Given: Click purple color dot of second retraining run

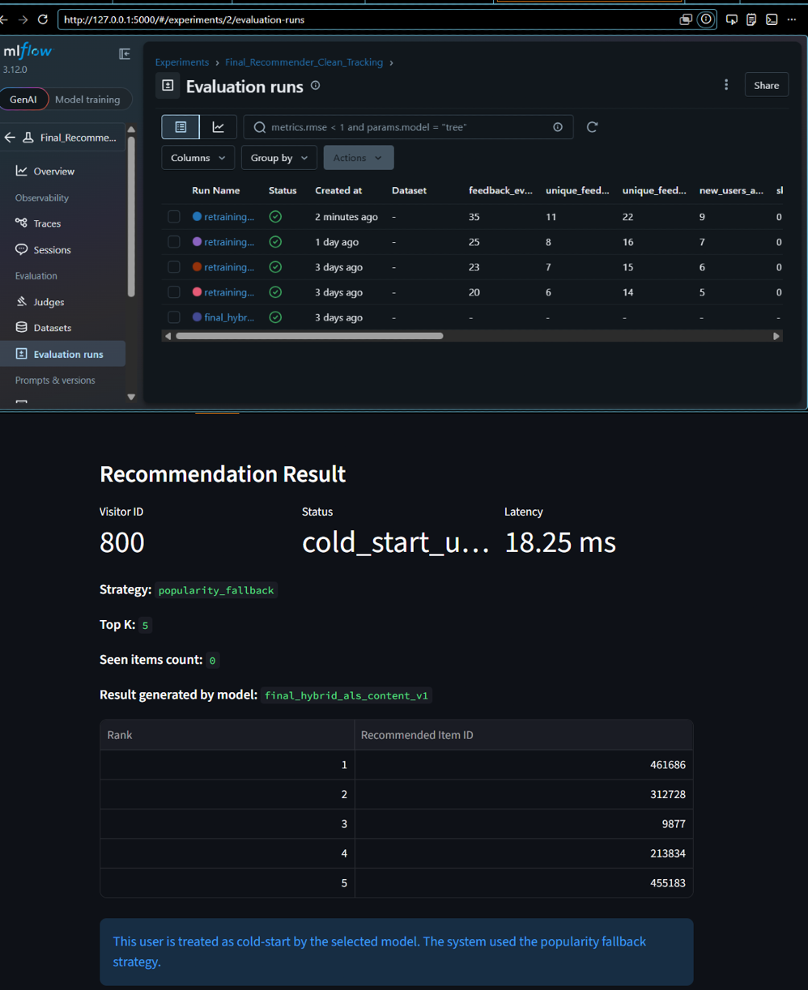Looking at the screenshot, I should [197, 241].
